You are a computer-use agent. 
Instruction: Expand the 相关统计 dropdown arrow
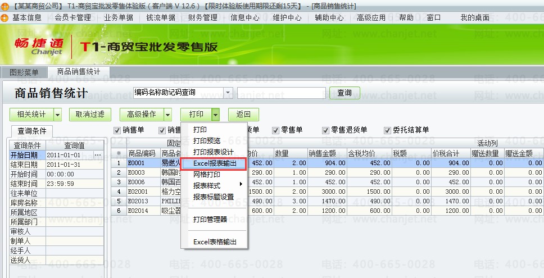pyautogui.click(x=57, y=115)
